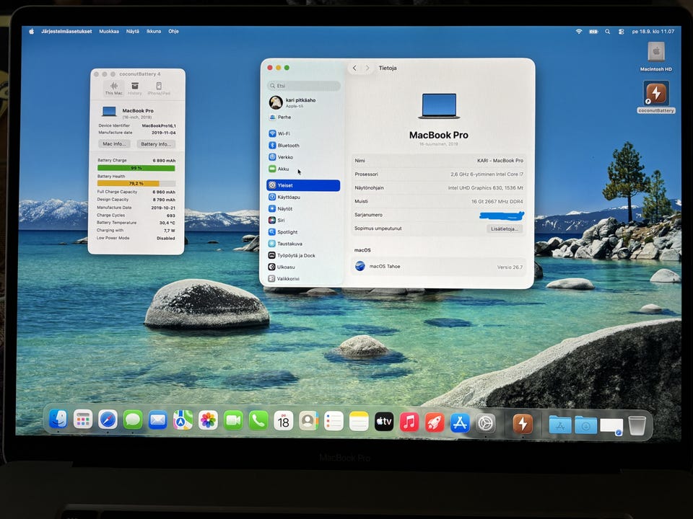Open Finder from the Dock
This screenshot has height=519, width=693.
pyautogui.click(x=58, y=420)
